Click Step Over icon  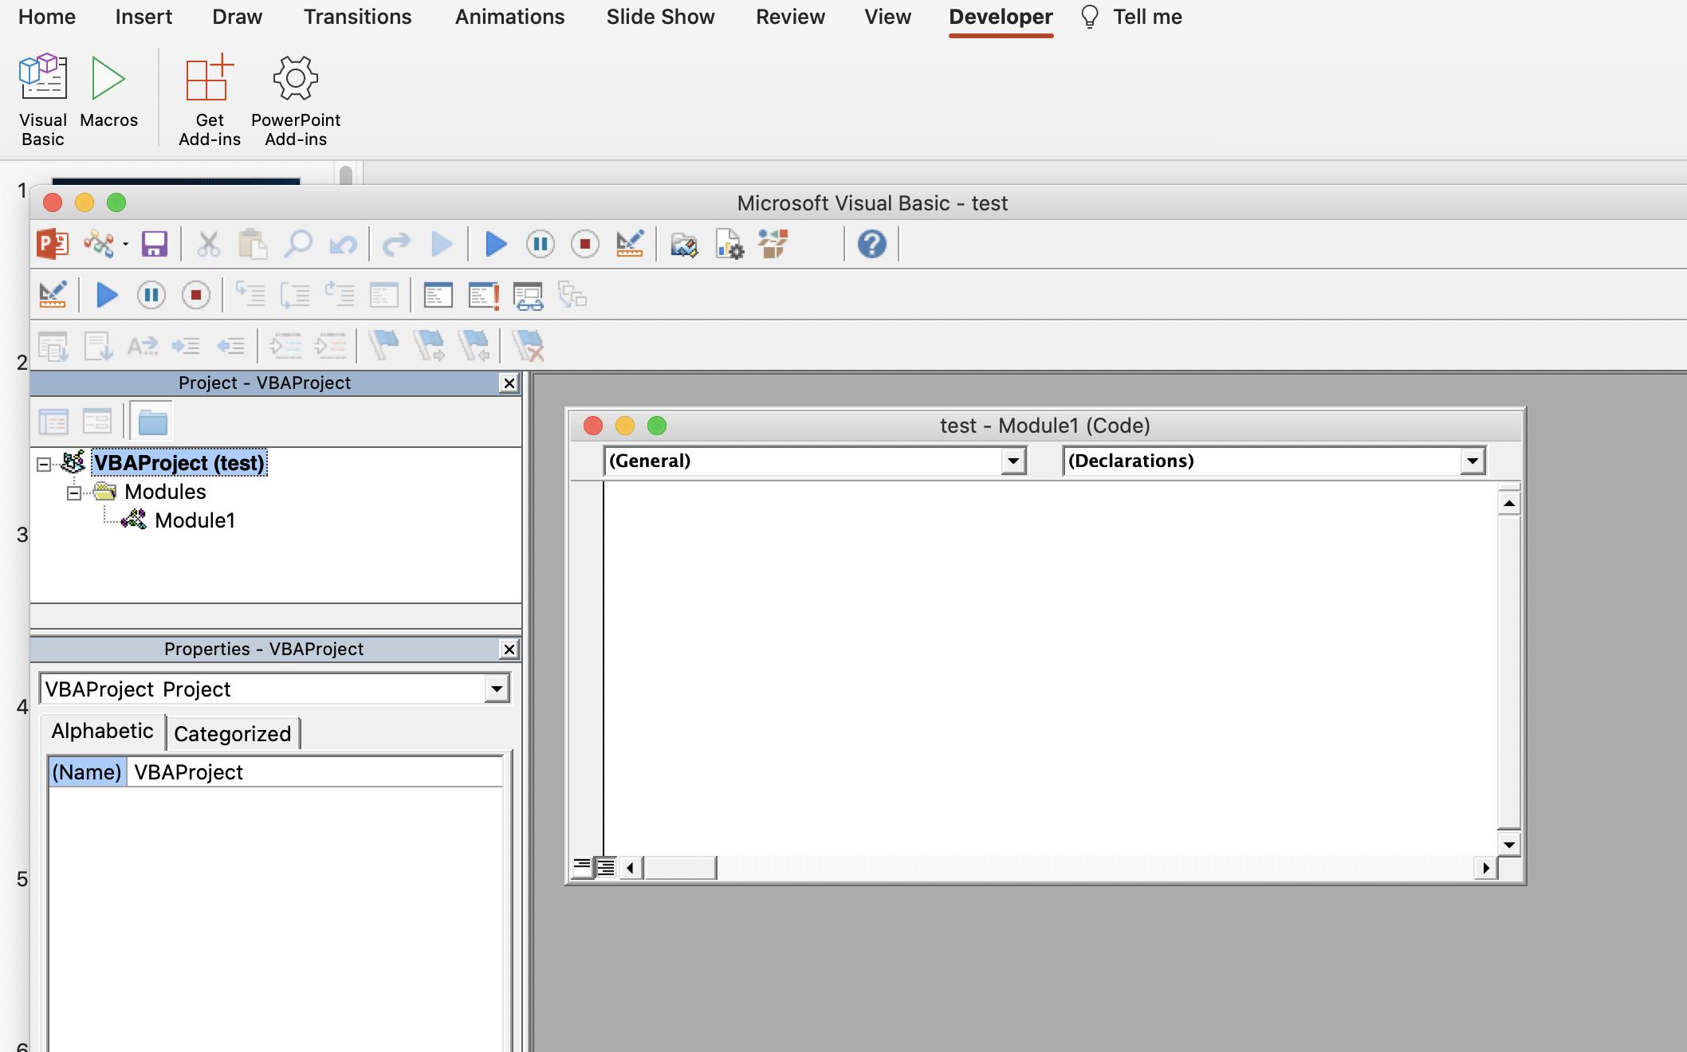coord(295,296)
